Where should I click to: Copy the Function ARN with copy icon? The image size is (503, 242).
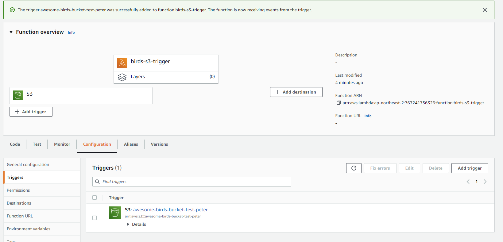click(x=339, y=103)
